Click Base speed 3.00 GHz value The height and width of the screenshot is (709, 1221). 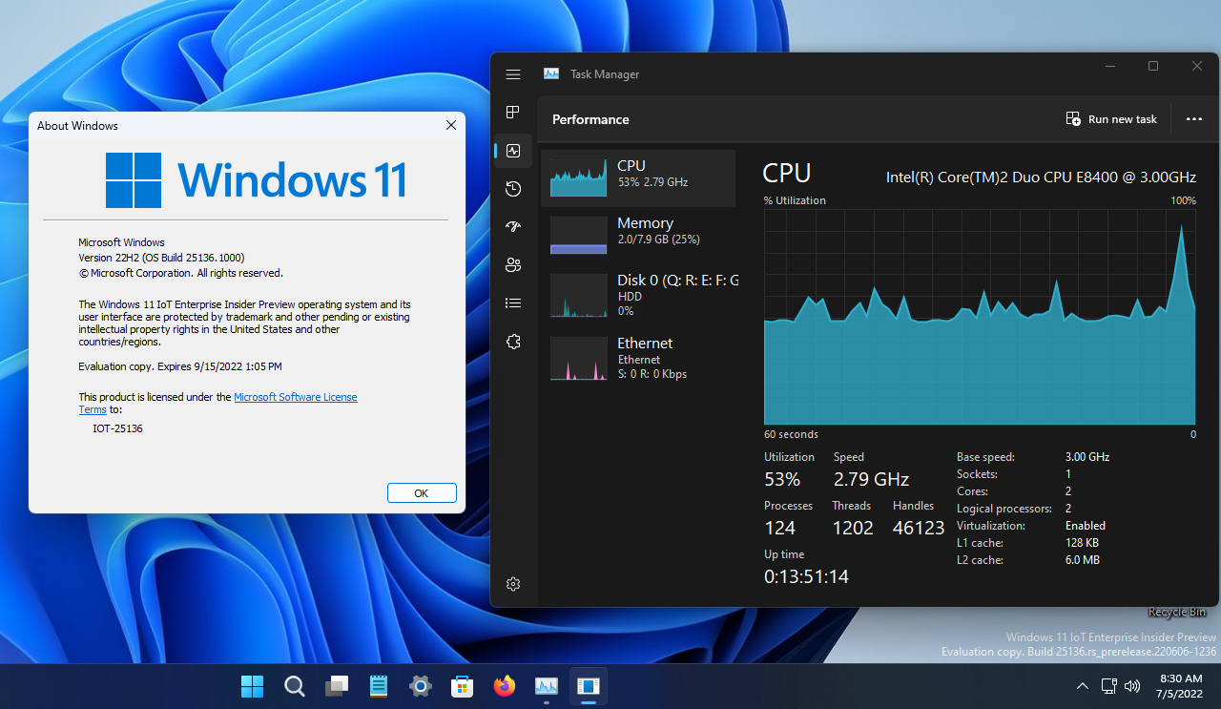[x=1087, y=457]
